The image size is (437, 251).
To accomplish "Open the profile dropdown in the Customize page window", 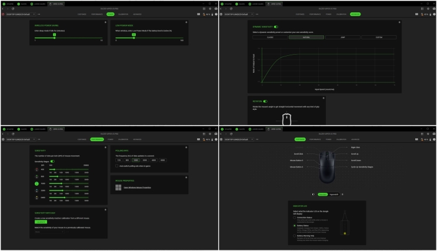I will [239, 139].
